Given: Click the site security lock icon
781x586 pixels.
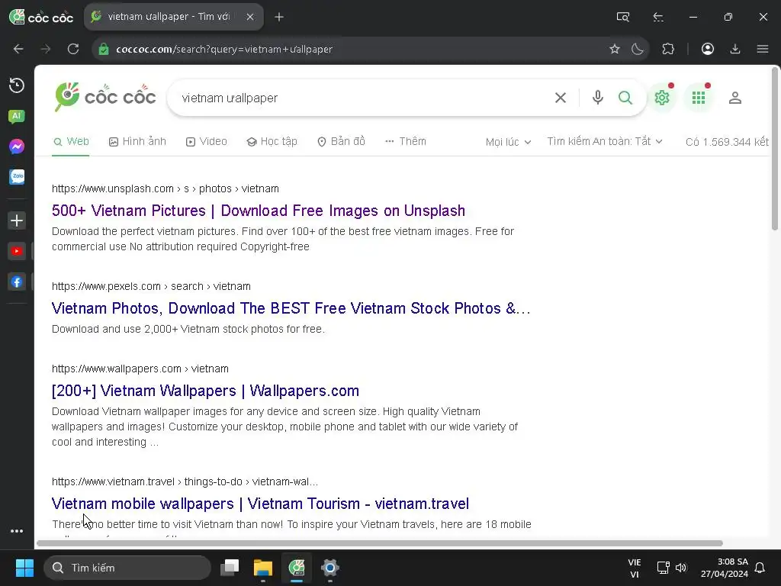Looking at the screenshot, I should pyautogui.click(x=104, y=49).
